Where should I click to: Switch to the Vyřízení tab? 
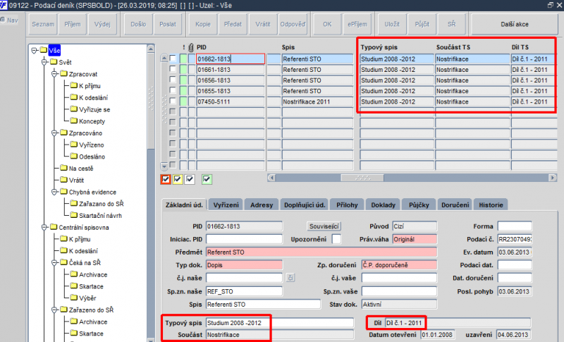point(226,205)
